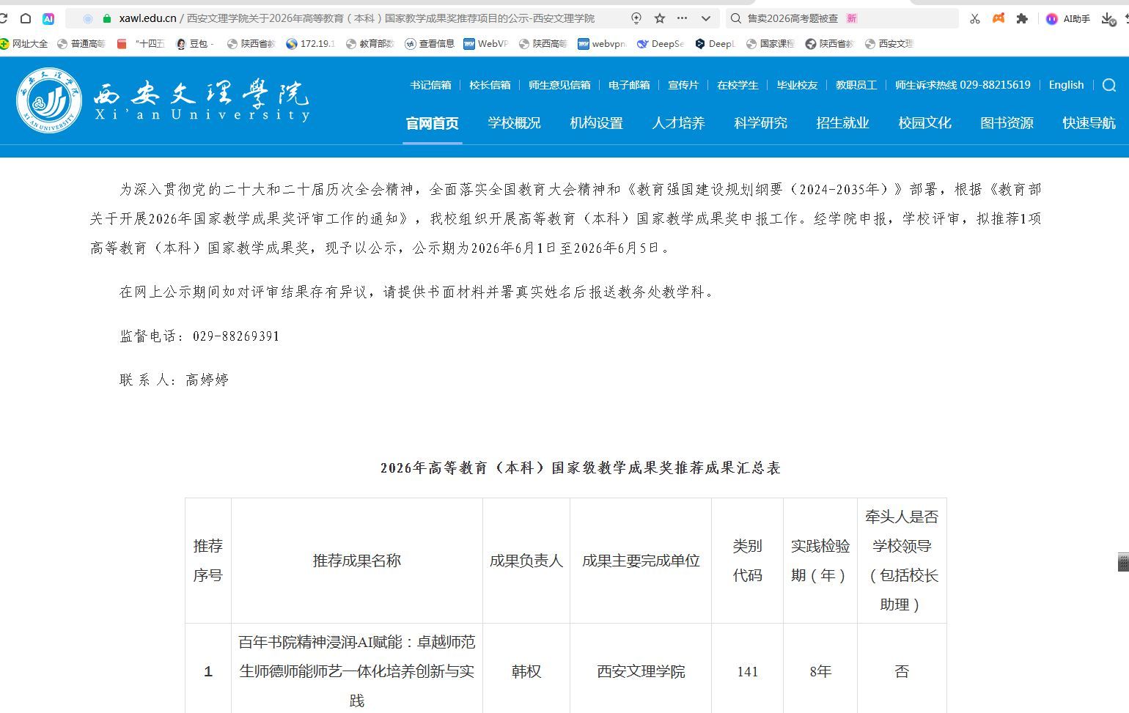The image size is (1129, 713).
Task: Click the table title 2026年高等教育（本科）国家级教学成果奖推荐成果汇总表
Action: tap(581, 468)
